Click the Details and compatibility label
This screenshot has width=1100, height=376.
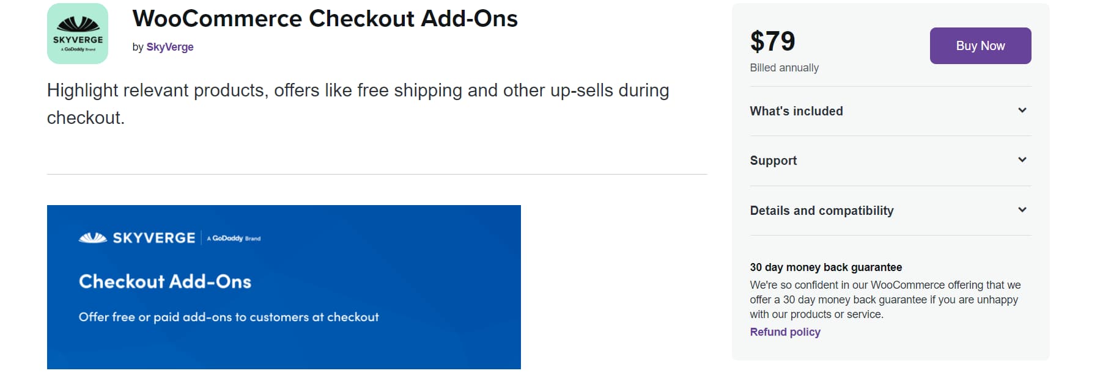click(x=822, y=211)
